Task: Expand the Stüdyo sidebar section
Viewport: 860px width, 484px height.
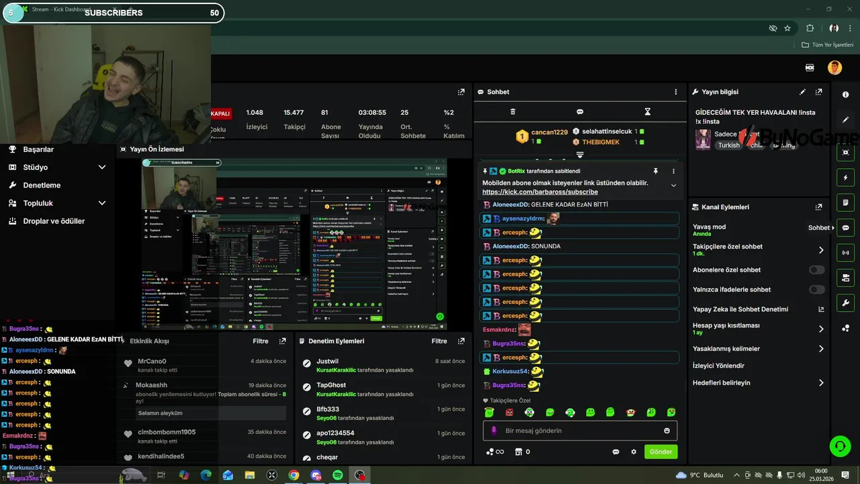Action: [x=102, y=167]
